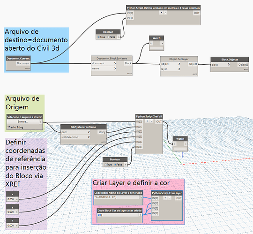Click output arrow of Cor do layer code block
The height and width of the screenshot is (234, 253).
pos(141,215)
